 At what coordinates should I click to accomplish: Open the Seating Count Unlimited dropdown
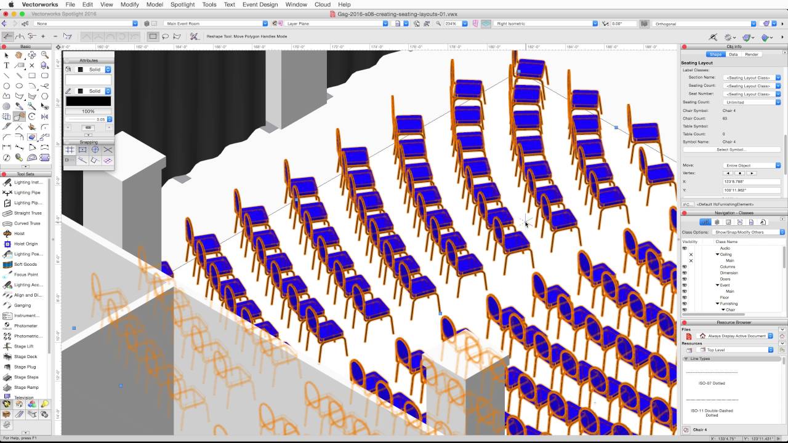point(752,102)
